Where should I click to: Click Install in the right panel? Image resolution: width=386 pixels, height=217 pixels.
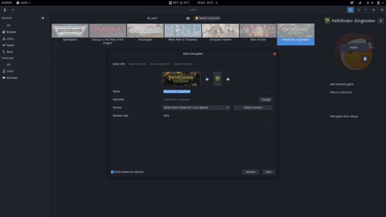tap(354, 47)
